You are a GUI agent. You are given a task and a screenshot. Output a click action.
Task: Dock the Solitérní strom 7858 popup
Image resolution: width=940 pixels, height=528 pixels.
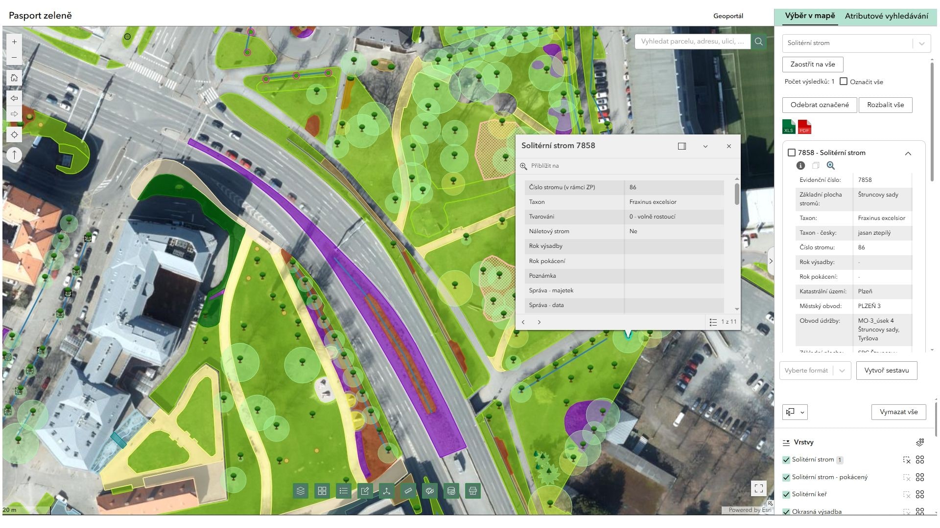click(x=682, y=146)
